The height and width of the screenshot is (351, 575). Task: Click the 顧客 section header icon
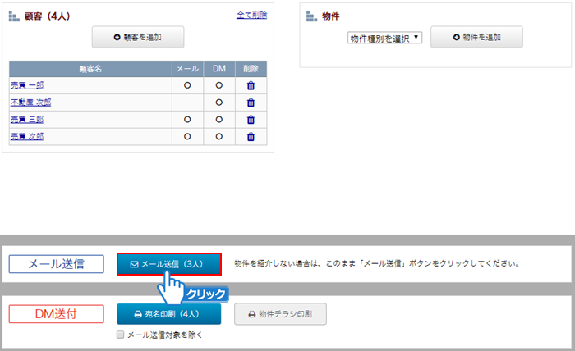pos(14,16)
